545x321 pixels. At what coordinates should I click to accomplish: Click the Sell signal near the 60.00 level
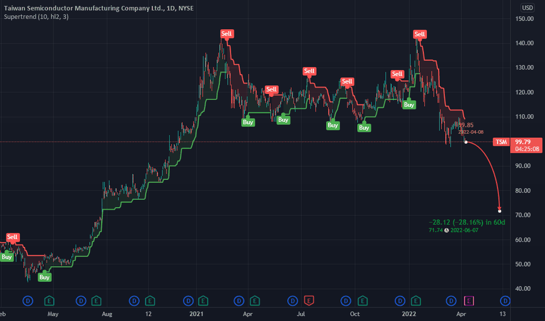[12, 238]
